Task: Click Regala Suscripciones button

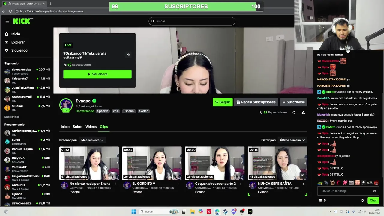Action: click(x=256, y=102)
